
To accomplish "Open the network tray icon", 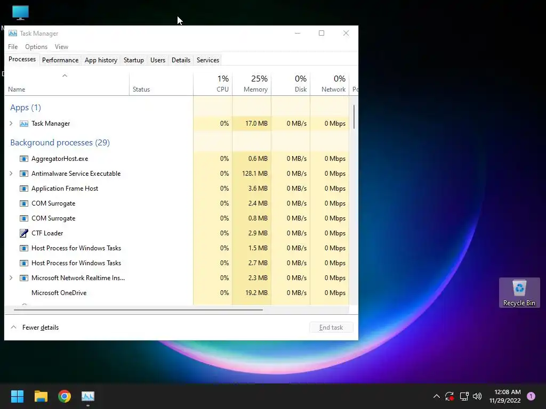I will (464, 396).
